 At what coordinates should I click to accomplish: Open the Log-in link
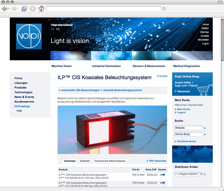click(x=205, y=44)
